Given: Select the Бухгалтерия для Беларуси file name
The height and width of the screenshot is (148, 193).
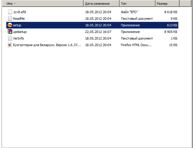Looking at the screenshot, I should 47,45.
